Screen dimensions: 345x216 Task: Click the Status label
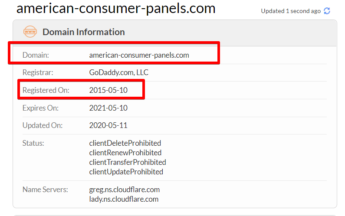click(x=33, y=143)
